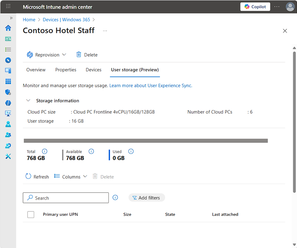
Task: Select the Dashboard icon in sidebar
Action: pos(8,38)
